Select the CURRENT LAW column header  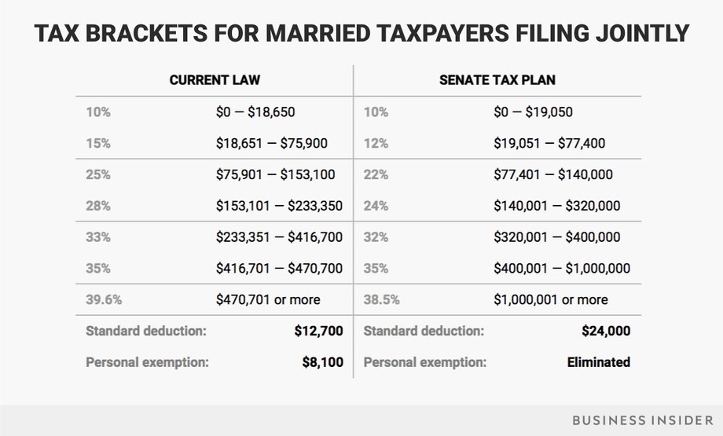tap(215, 80)
